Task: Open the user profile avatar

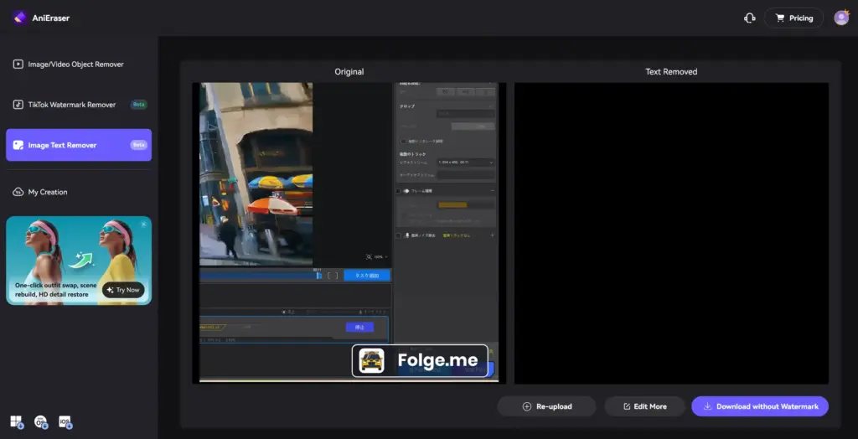Action: (841, 18)
